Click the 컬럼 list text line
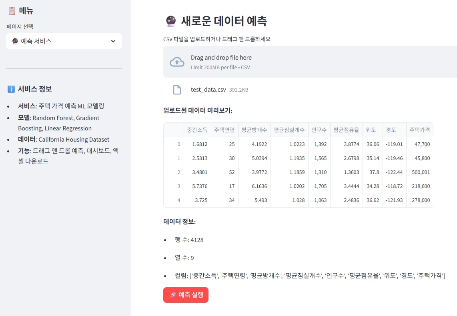 310,276
